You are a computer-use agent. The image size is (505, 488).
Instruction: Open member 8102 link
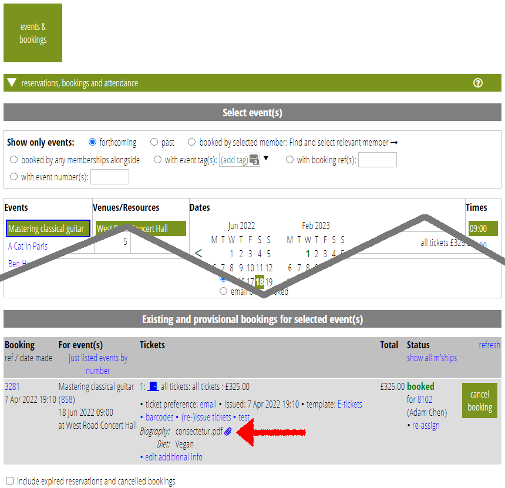425,399
